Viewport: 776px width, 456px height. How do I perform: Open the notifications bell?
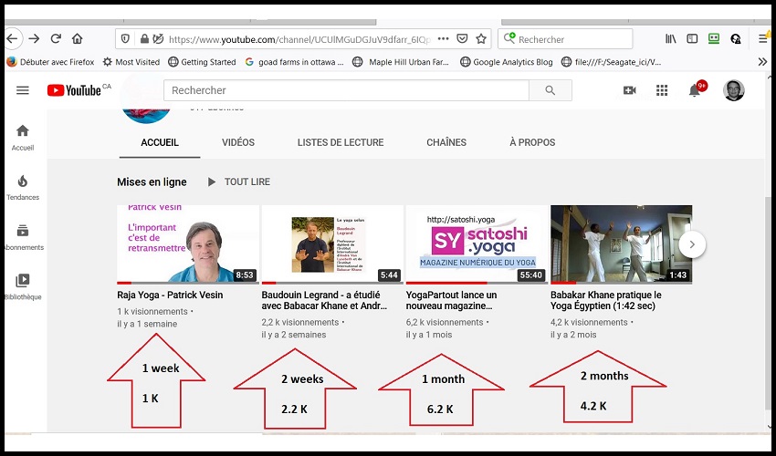[695, 90]
